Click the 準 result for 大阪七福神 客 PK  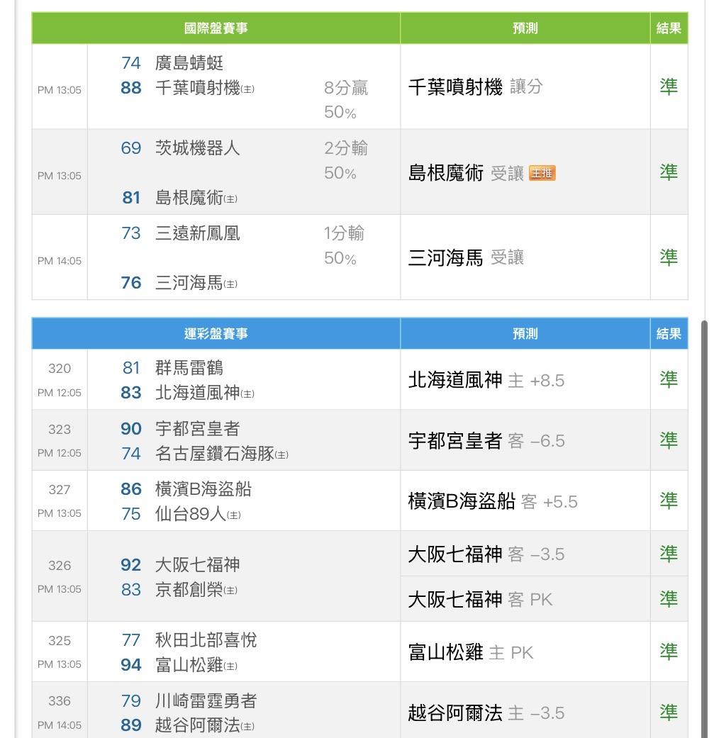pyautogui.click(x=668, y=599)
